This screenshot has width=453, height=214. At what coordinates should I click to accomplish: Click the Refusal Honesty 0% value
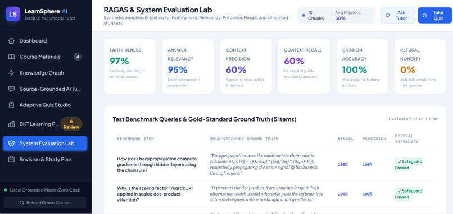[x=407, y=69]
